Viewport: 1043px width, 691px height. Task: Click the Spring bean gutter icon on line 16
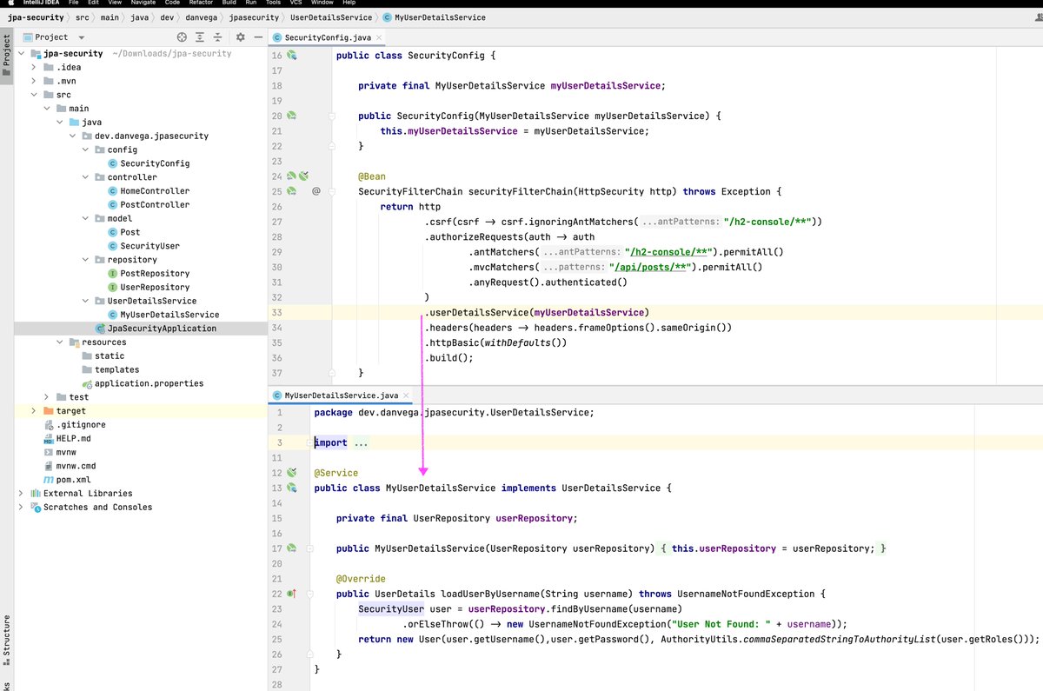pos(292,55)
